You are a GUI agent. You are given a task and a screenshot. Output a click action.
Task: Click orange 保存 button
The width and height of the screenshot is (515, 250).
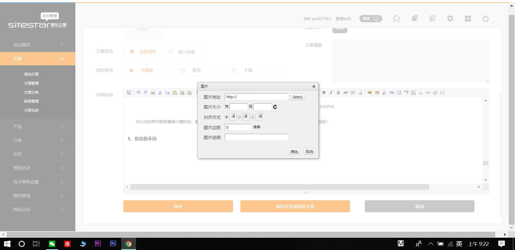178,206
